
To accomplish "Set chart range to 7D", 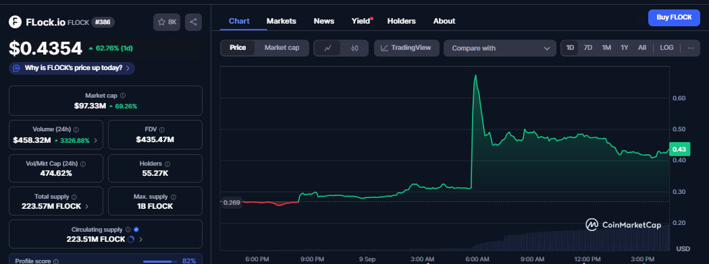I will click(588, 48).
